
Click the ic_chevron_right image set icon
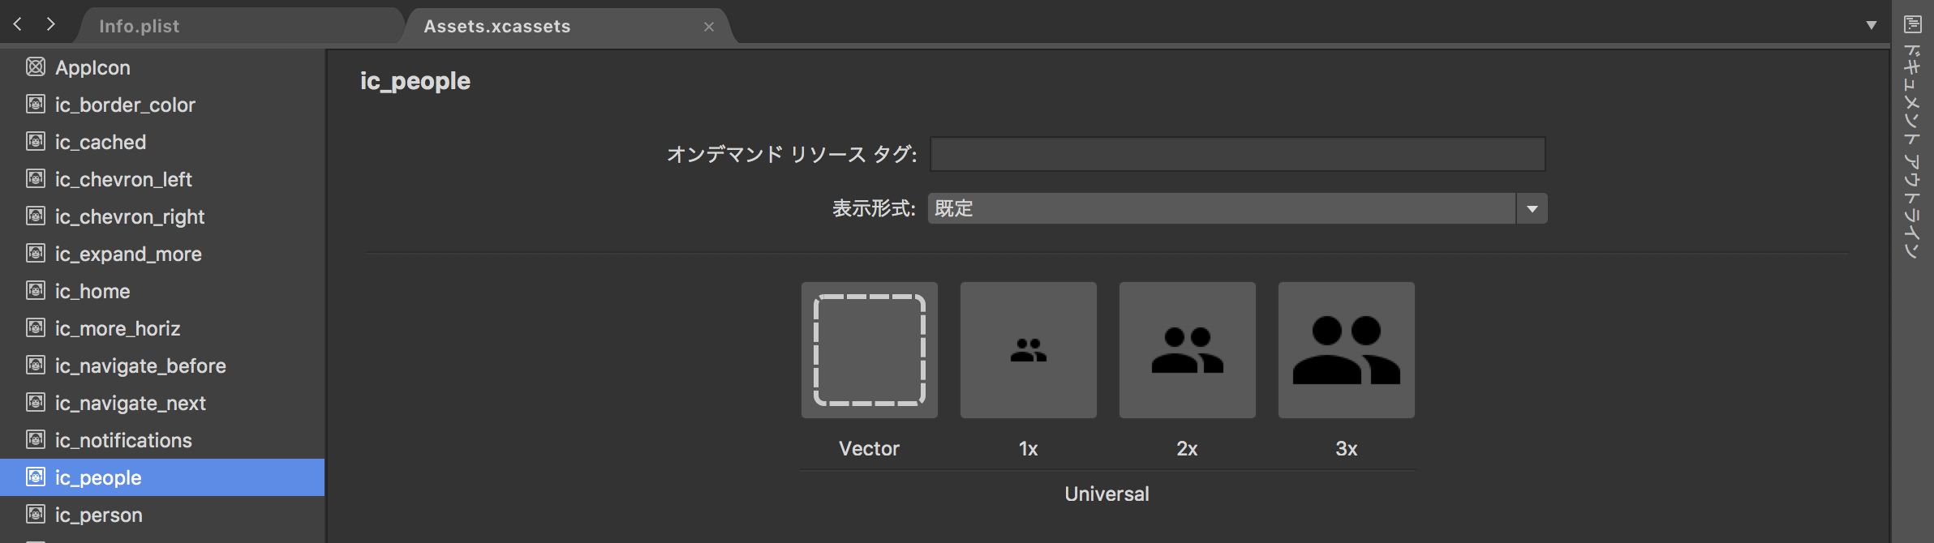[x=36, y=216]
